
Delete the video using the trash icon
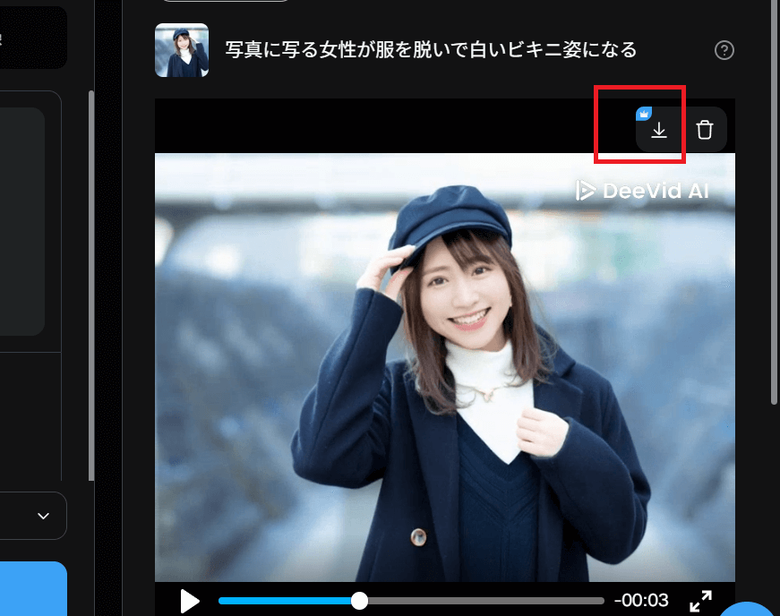pyautogui.click(x=705, y=129)
